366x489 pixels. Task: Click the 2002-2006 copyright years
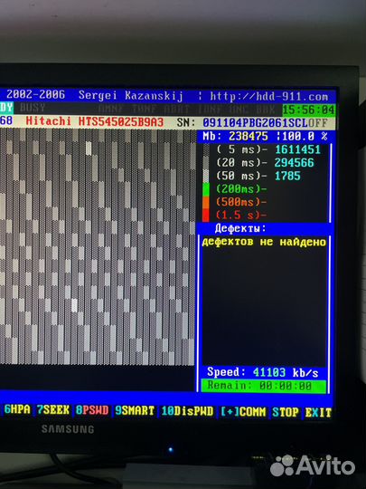pos(36,94)
